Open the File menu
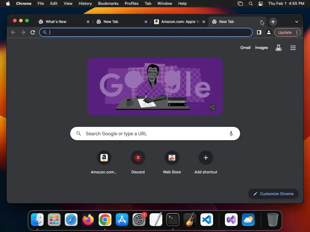Image resolution: width=310 pixels, height=232 pixels. click(41, 3)
